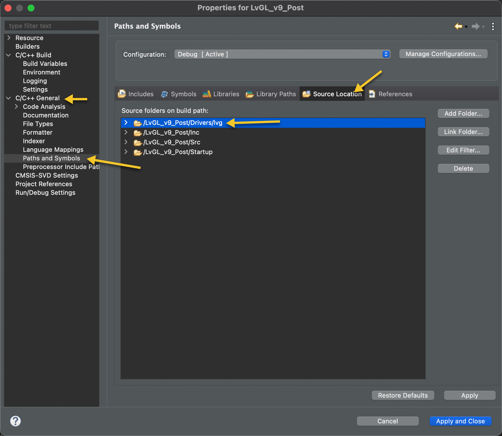Click the type filter text field
Image resolution: width=502 pixels, height=436 pixels.
tap(51, 25)
